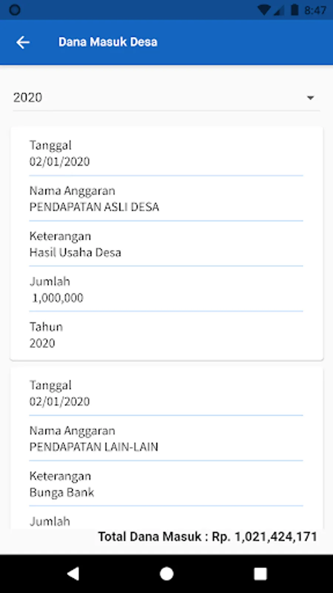Open the recent apps square button
This screenshot has height=593, width=333.
[260, 574]
